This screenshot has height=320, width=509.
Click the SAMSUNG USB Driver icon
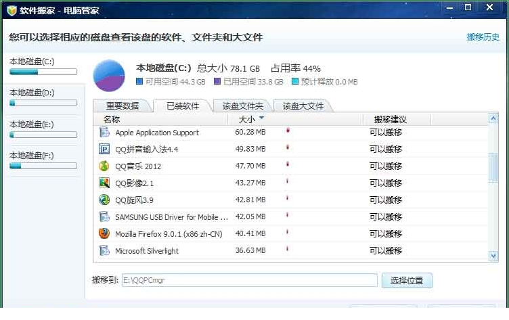pyautogui.click(x=104, y=216)
